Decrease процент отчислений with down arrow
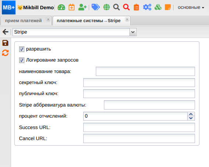Screen dimensions: 209x167 [191, 118]
